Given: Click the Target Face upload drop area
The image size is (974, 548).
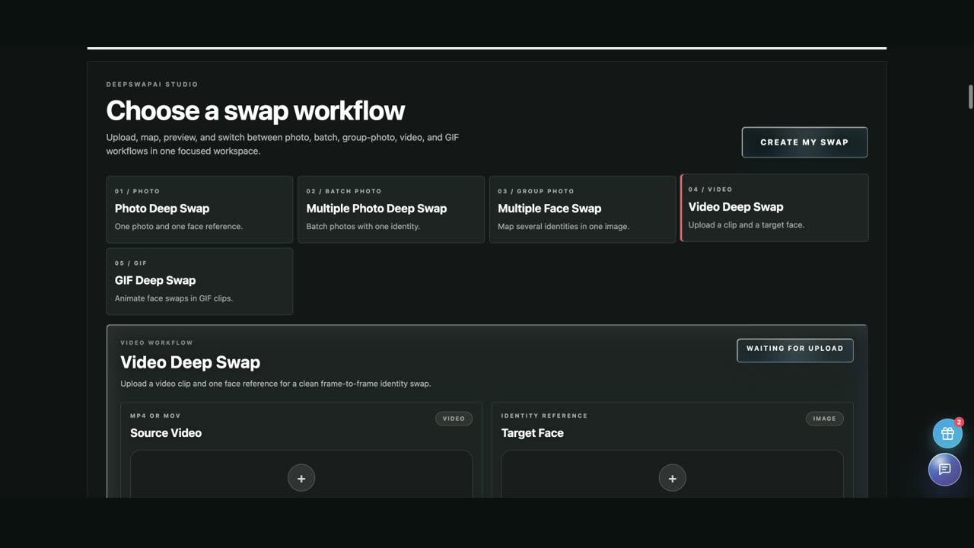Looking at the screenshot, I should click(x=672, y=474).
